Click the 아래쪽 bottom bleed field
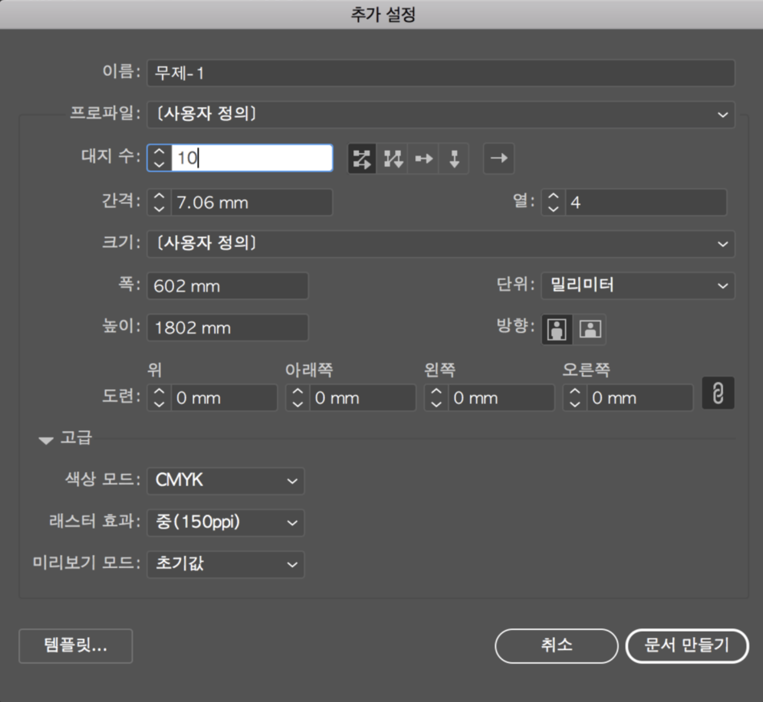763x702 pixels. click(363, 398)
